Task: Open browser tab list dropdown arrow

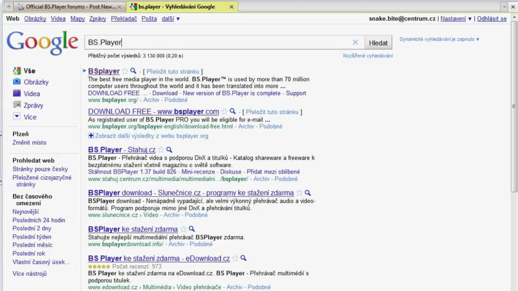Action: [504, 6]
